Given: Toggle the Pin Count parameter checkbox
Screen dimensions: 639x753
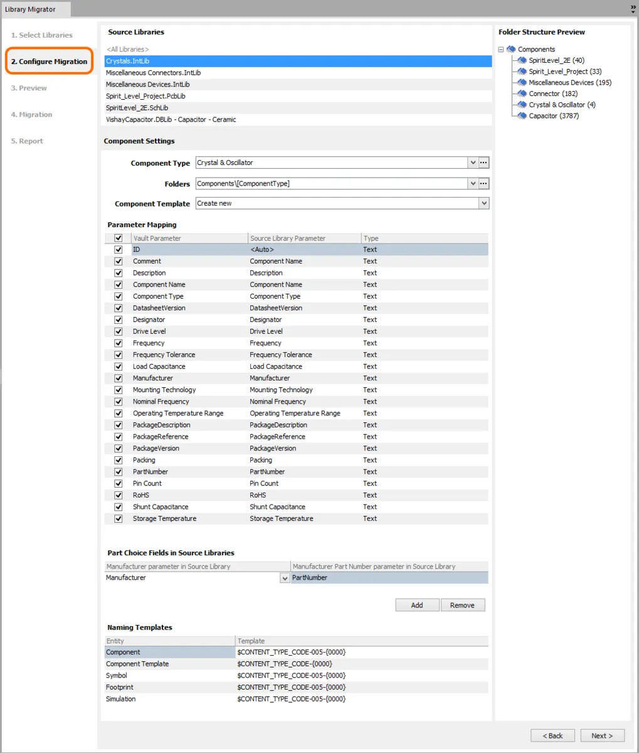Looking at the screenshot, I should [118, 484].
